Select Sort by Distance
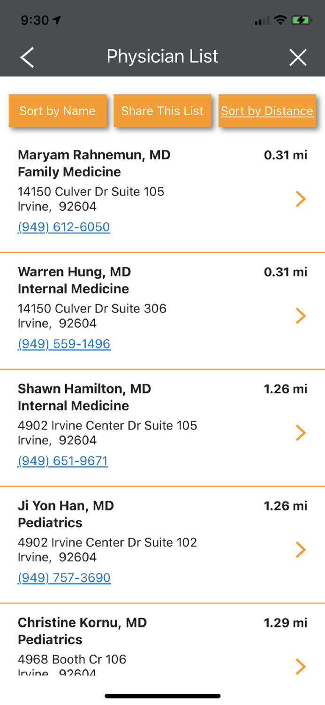The height and width of the screenshot is (705, 325). pos(267,111)
